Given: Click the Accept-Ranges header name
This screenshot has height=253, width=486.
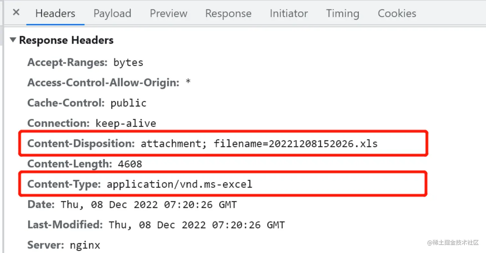Looking at the screenshot, I should [x=67, y=62].
